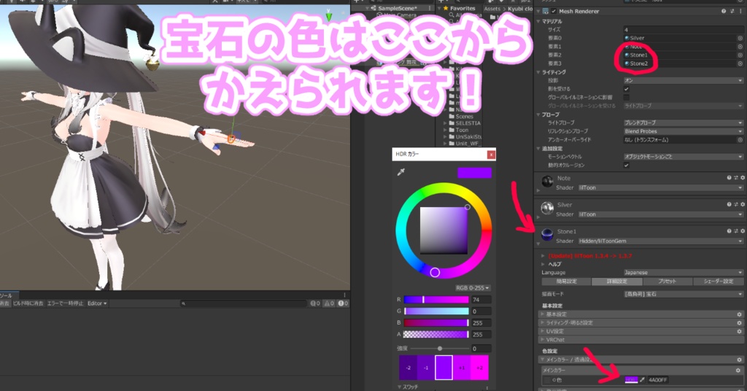This screenshot has height=391, width=747.
Task: Open Mesh Renderer help icon
Action: pos(724,11)
